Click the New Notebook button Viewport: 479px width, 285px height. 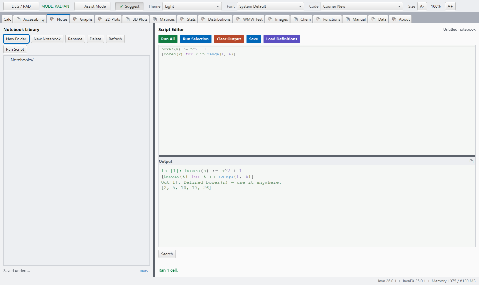coord(47,39)
